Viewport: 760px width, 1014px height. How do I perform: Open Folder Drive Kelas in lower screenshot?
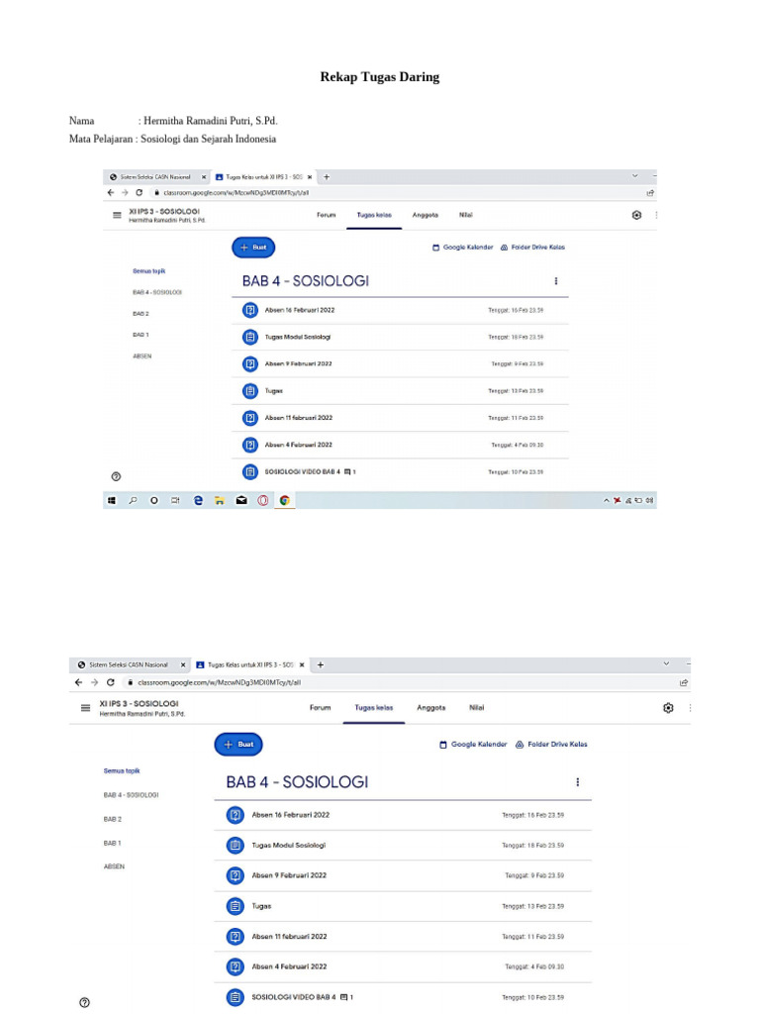551,745
